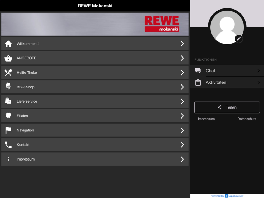This screenshot has width=264, height=198.
Task: Click the Powered by AppYourself link
Action: click(x=227, y=196)
